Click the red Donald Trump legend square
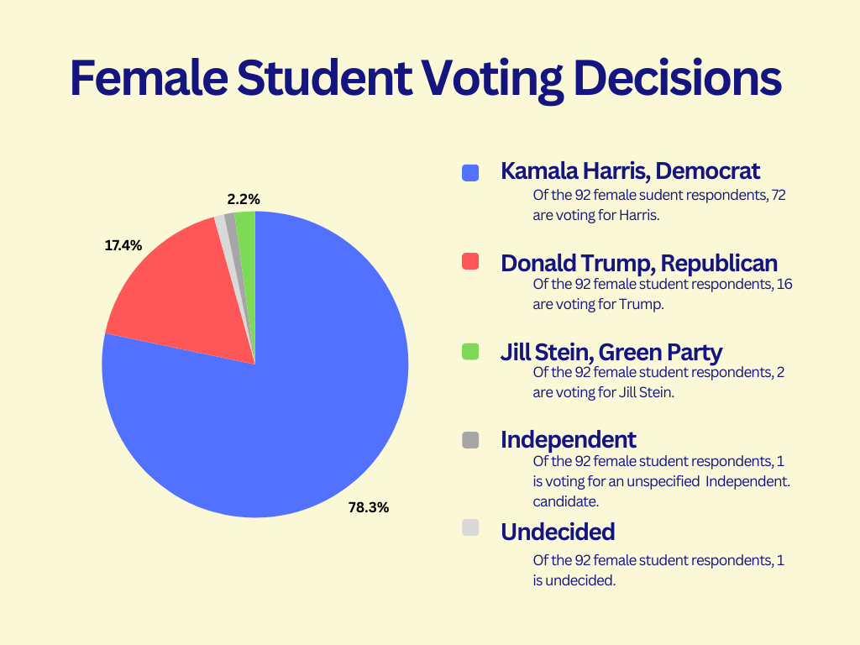This screenshot has width=860, height=645. (x=470, y=262)
